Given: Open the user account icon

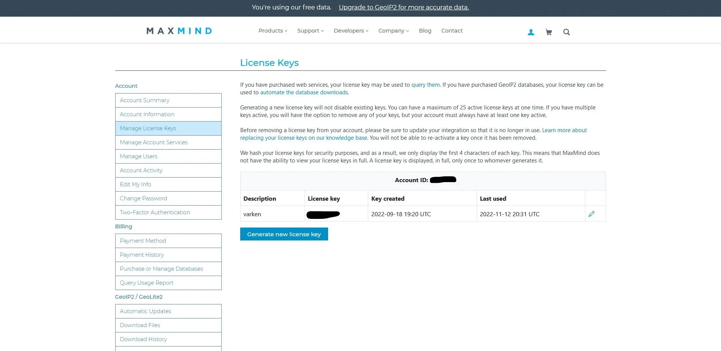Looking at the screenshot, I should pyautogui.click(x=531, y=32).
